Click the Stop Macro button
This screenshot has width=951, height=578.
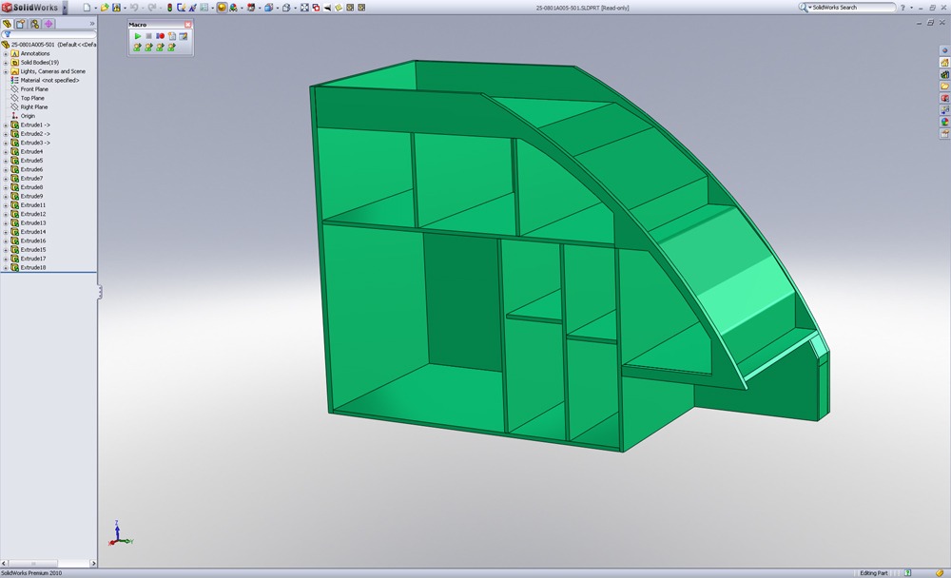149,35
